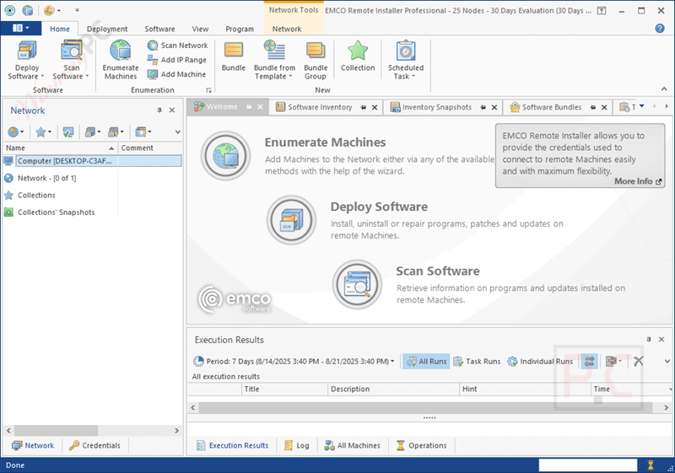Image resolution: width=675 pixels, height=473 pixels.
Task: Click the checkmark monitor toolbar icon
Action: click(x=68, y=132)
